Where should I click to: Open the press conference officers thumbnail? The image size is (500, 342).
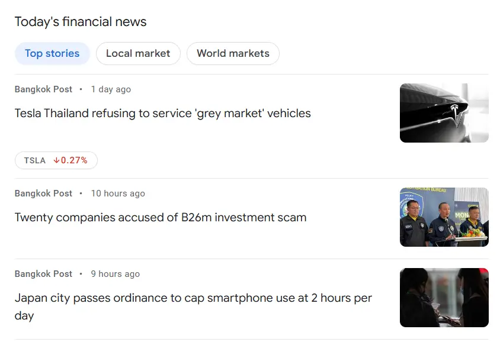(x=444, y=217)
